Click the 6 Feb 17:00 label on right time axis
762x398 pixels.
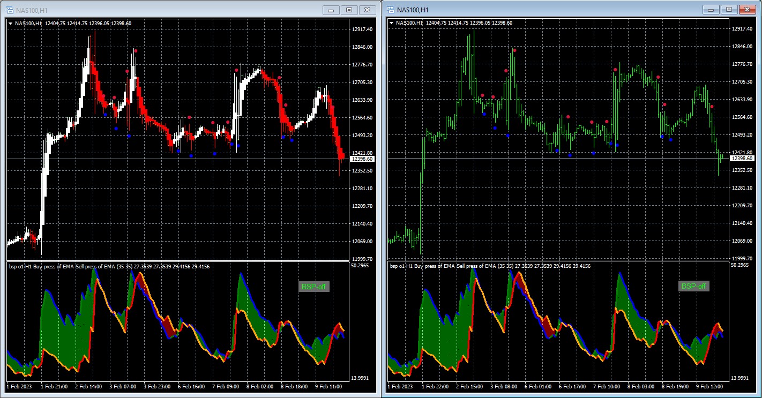572,386
